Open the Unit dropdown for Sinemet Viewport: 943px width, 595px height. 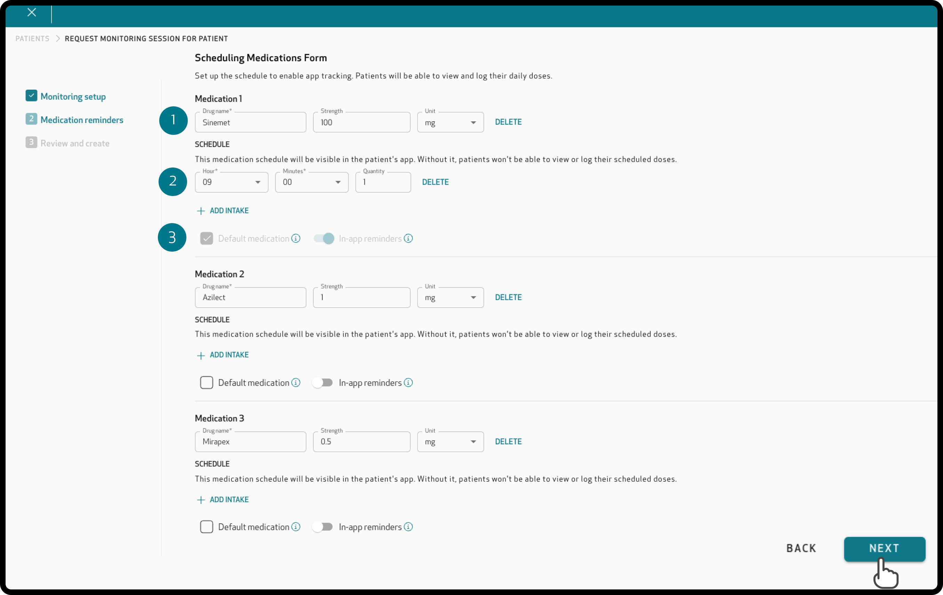[450, 123]
